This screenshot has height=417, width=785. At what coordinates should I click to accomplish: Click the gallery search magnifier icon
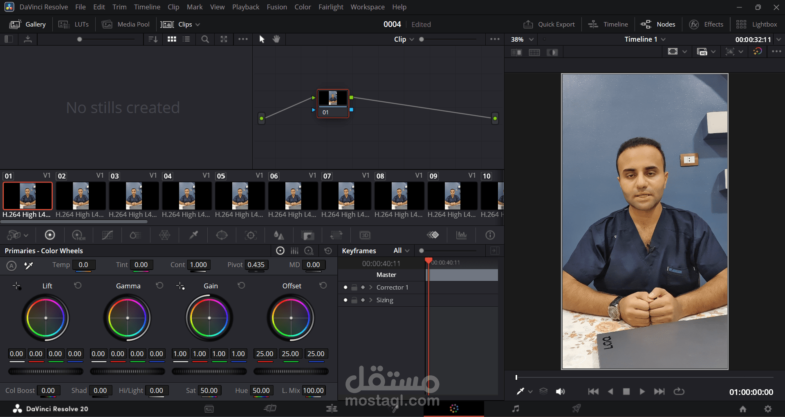[x=205, y=39]
